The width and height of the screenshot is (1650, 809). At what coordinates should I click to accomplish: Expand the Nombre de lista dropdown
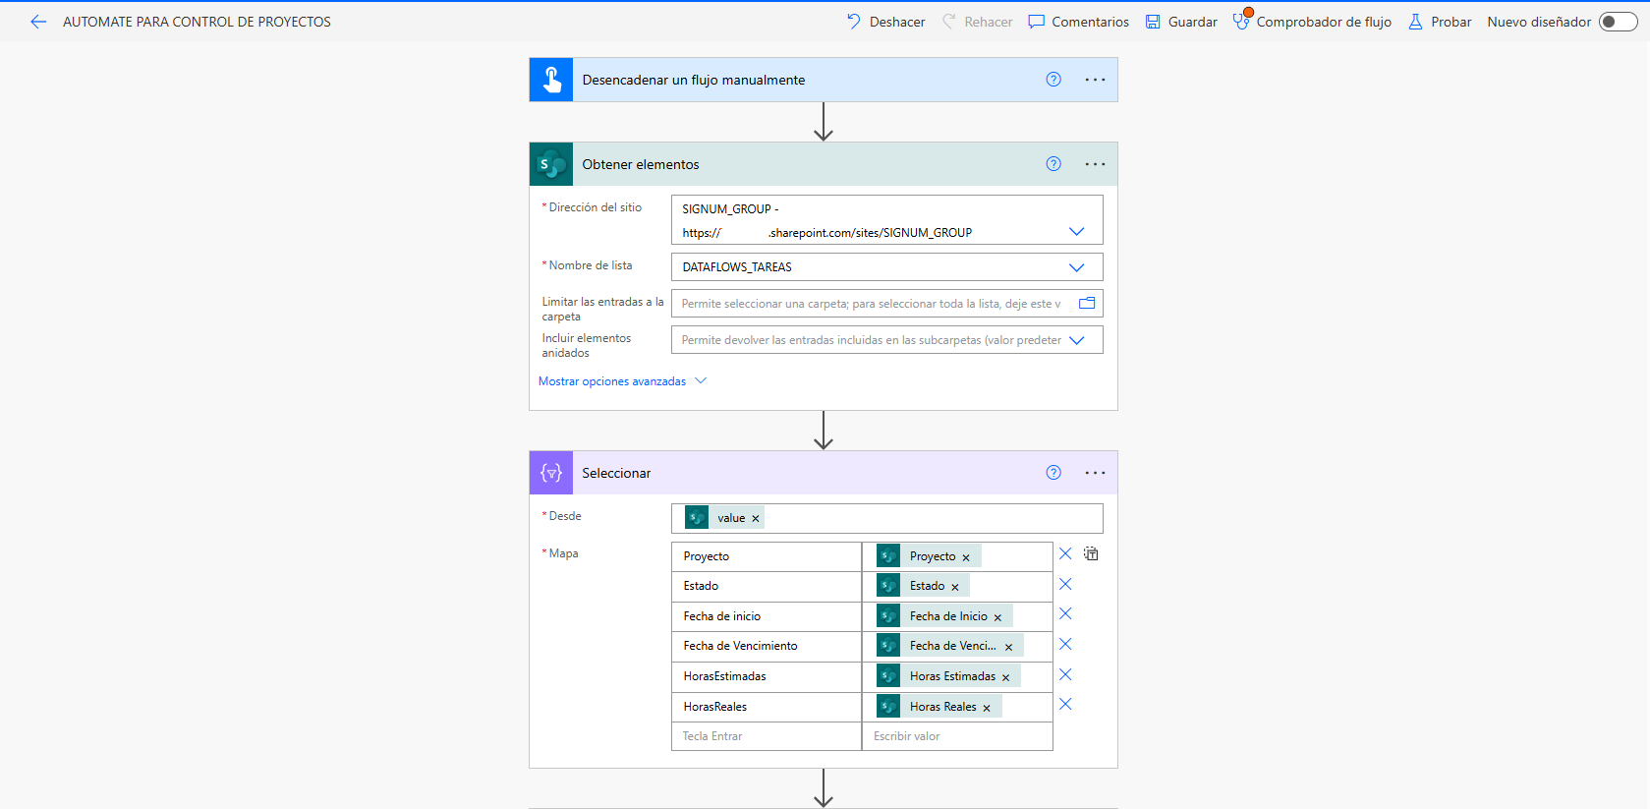click(x=1076, y=267)
